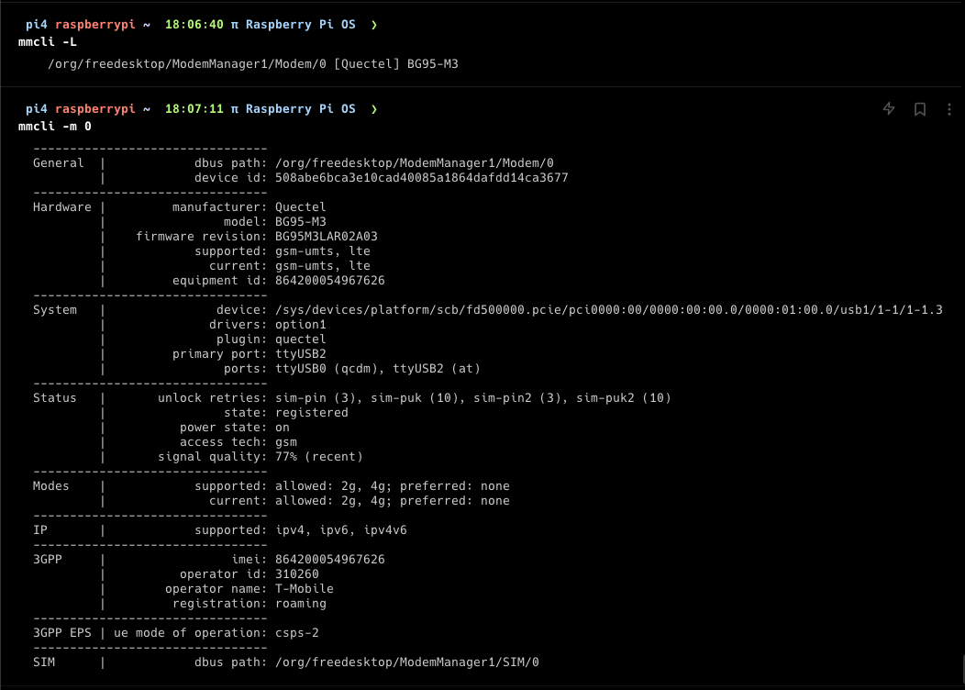Screen dimensions: 965x690
Task: Click operator name T-Mobile
Action: click(x=304, y=589)
